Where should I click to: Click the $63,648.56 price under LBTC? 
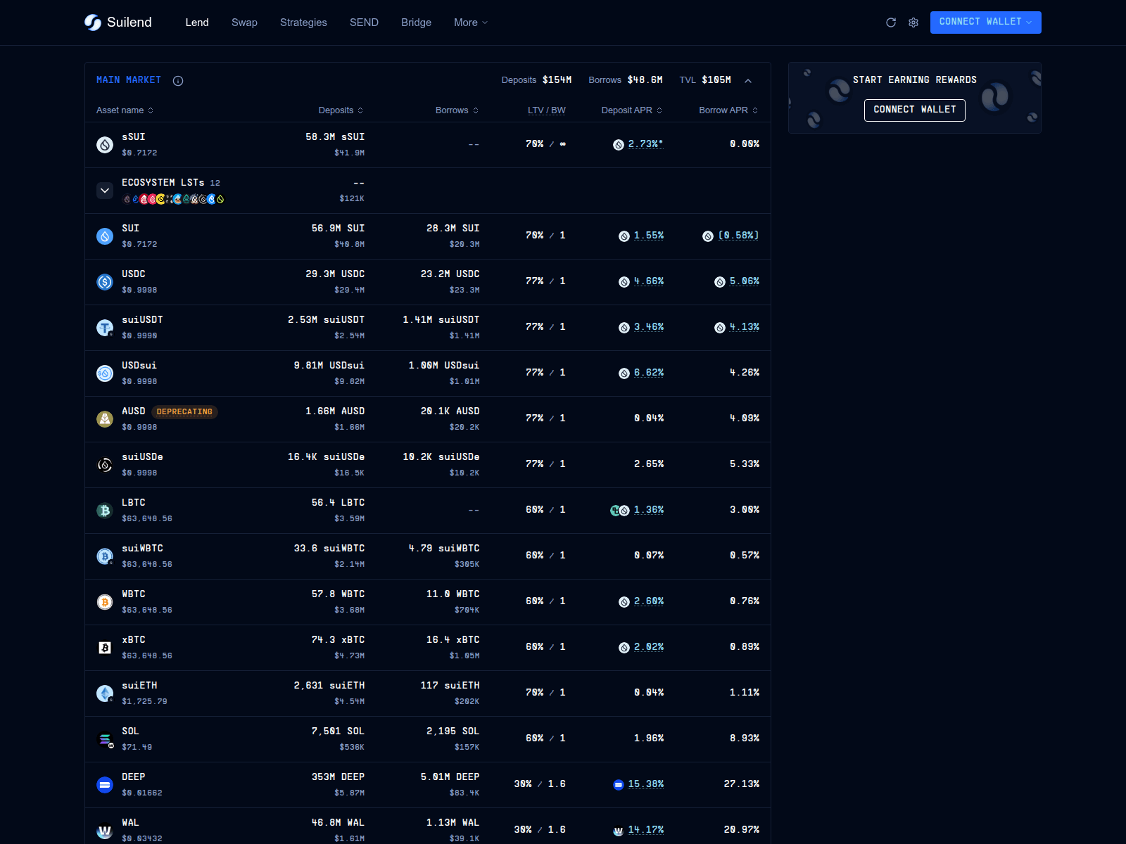(147, 519)
